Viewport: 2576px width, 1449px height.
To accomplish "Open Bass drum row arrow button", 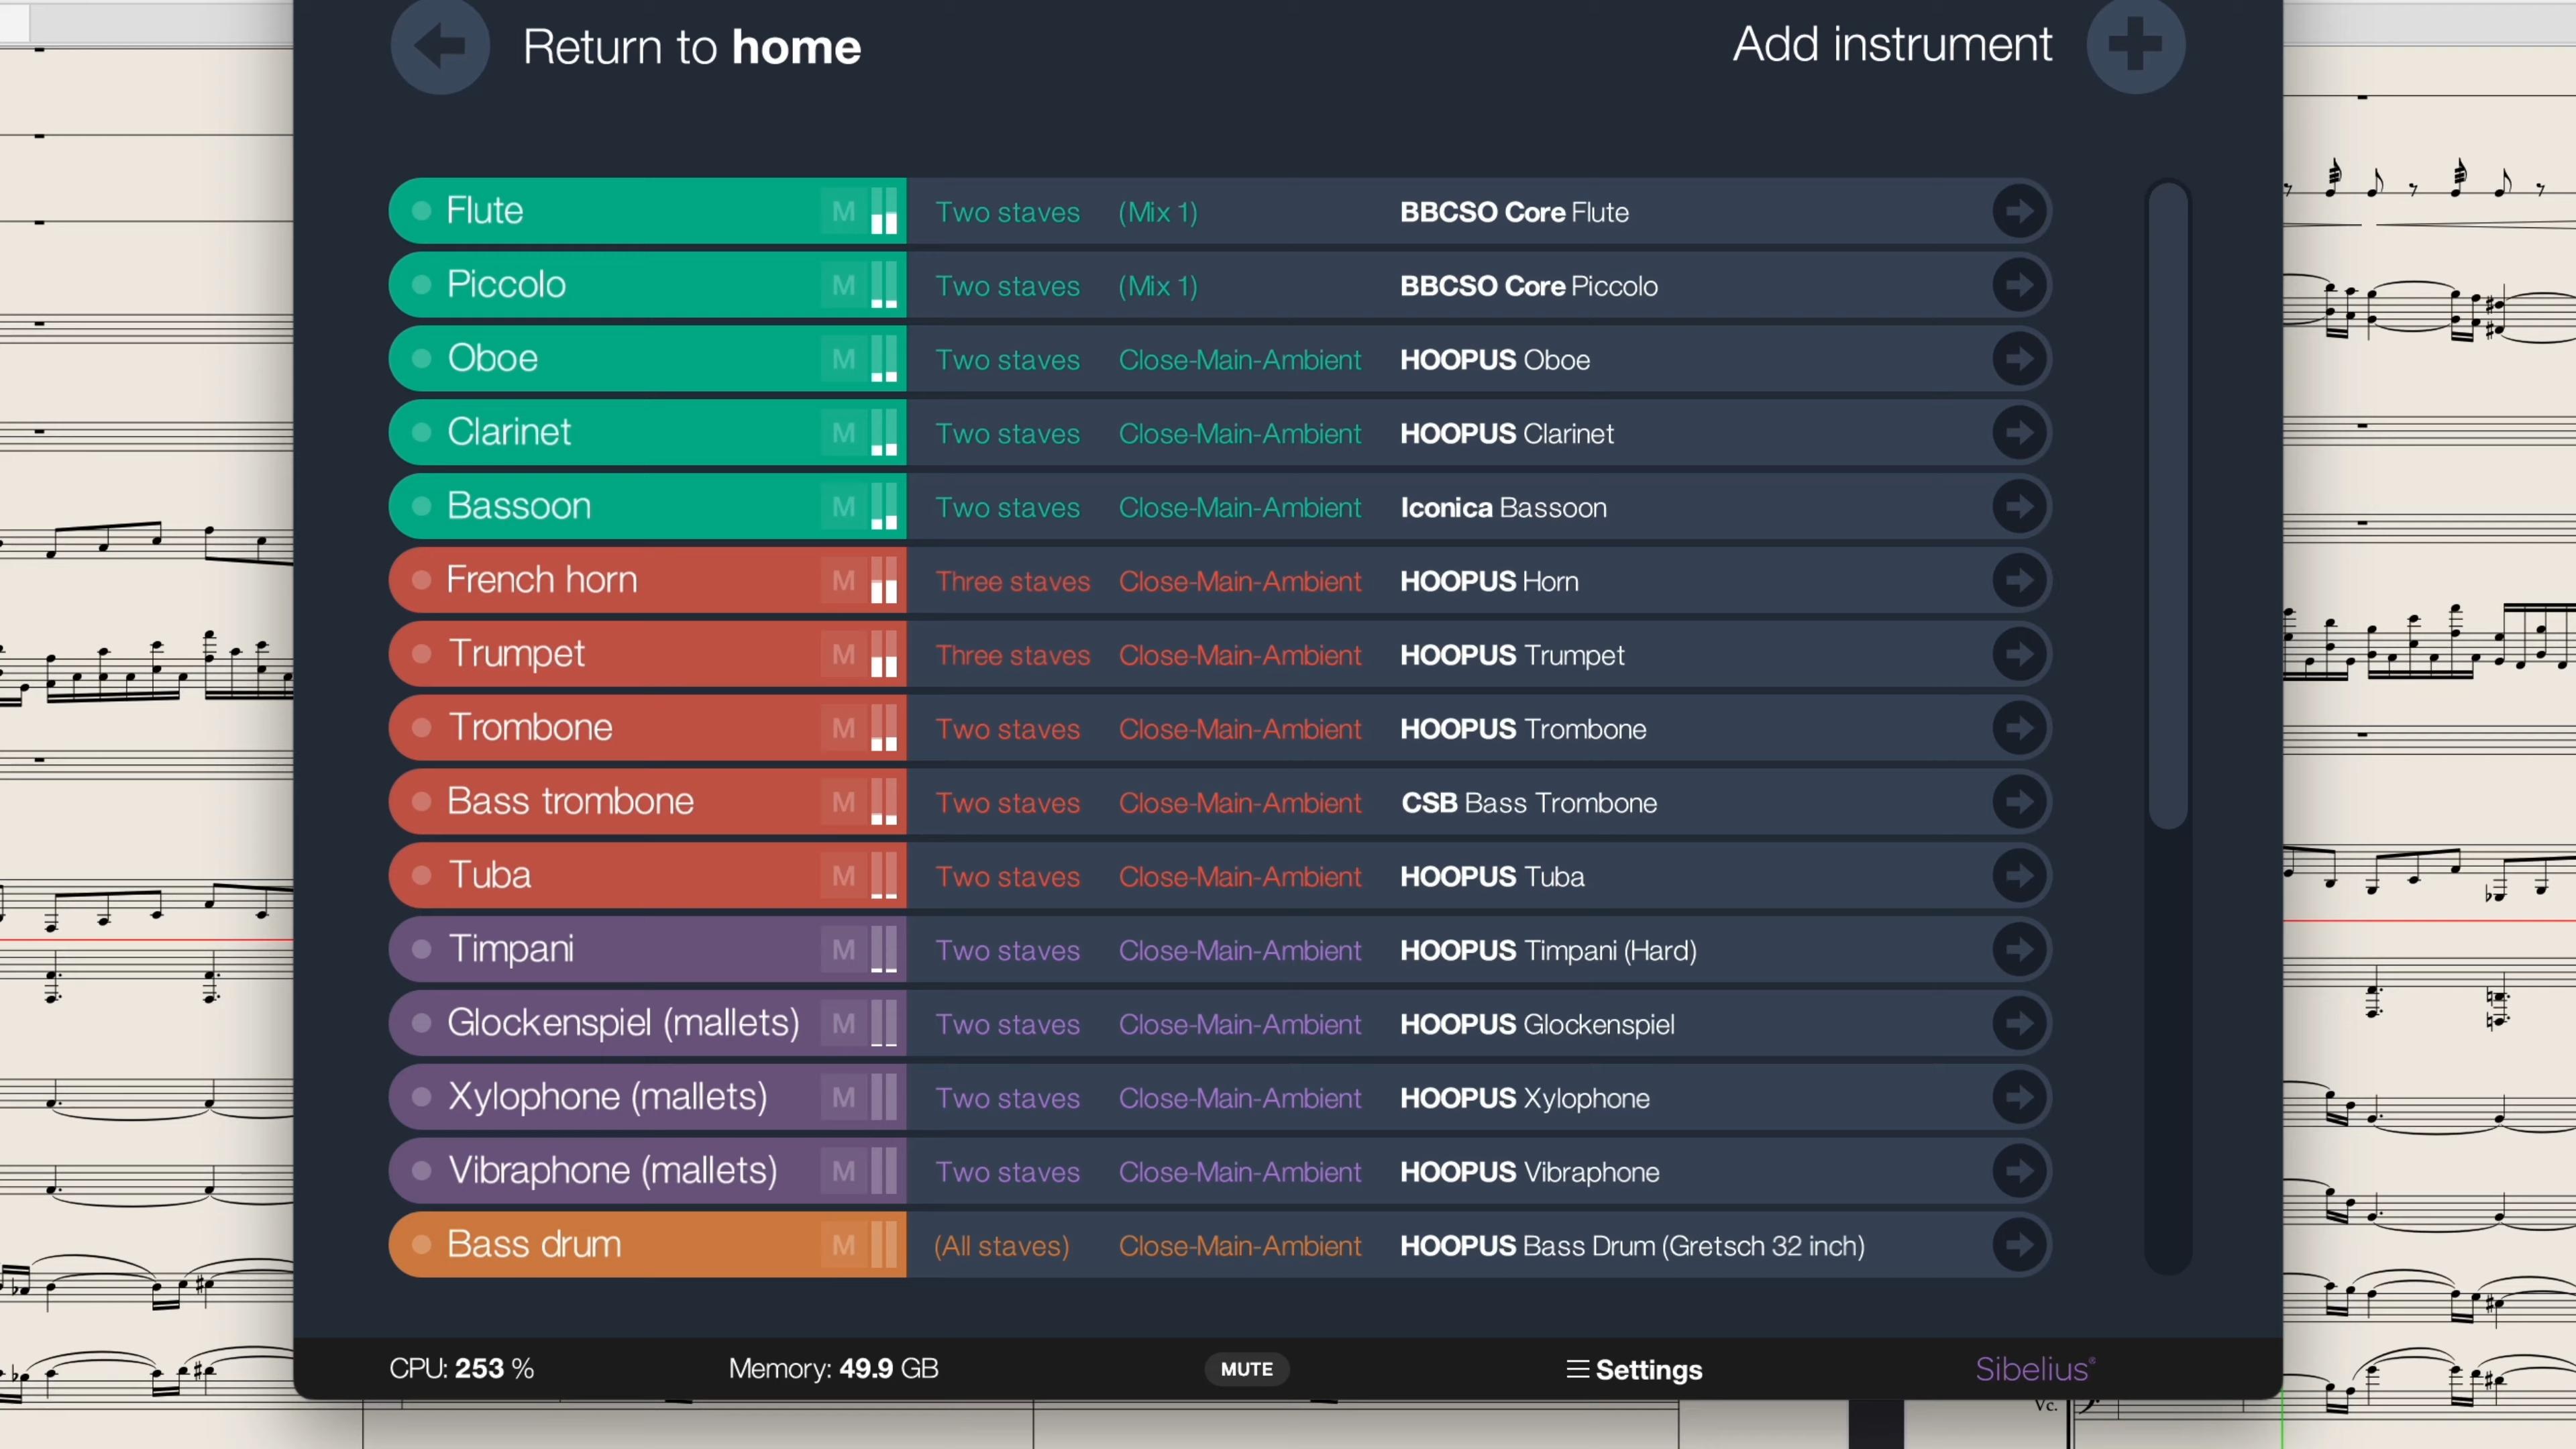I will [x=2019, y=1245].
